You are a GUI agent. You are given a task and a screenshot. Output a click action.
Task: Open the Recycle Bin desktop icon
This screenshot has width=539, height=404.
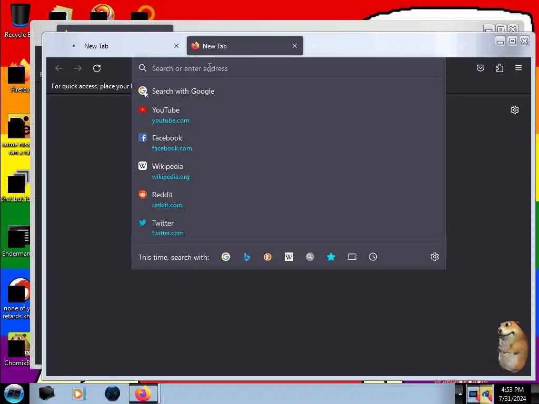[x=17, y=21]
